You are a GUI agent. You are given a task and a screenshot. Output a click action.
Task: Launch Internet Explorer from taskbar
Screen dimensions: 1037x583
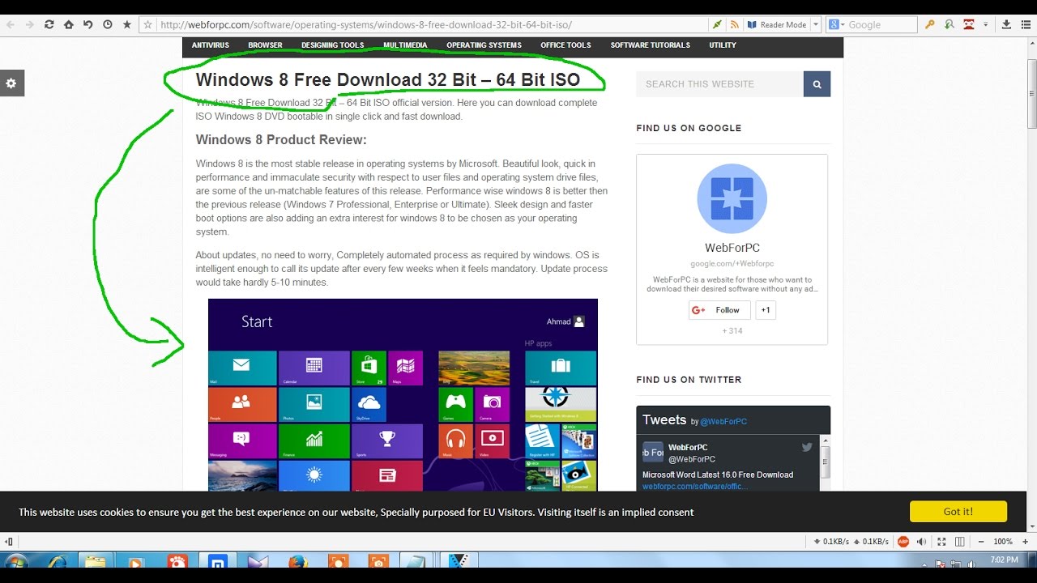tap(58, 563)
